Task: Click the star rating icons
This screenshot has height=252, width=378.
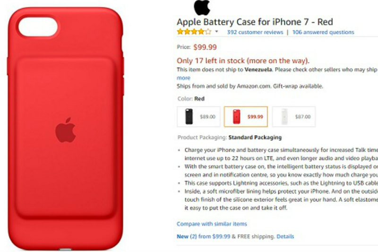Action: (194, 32)
